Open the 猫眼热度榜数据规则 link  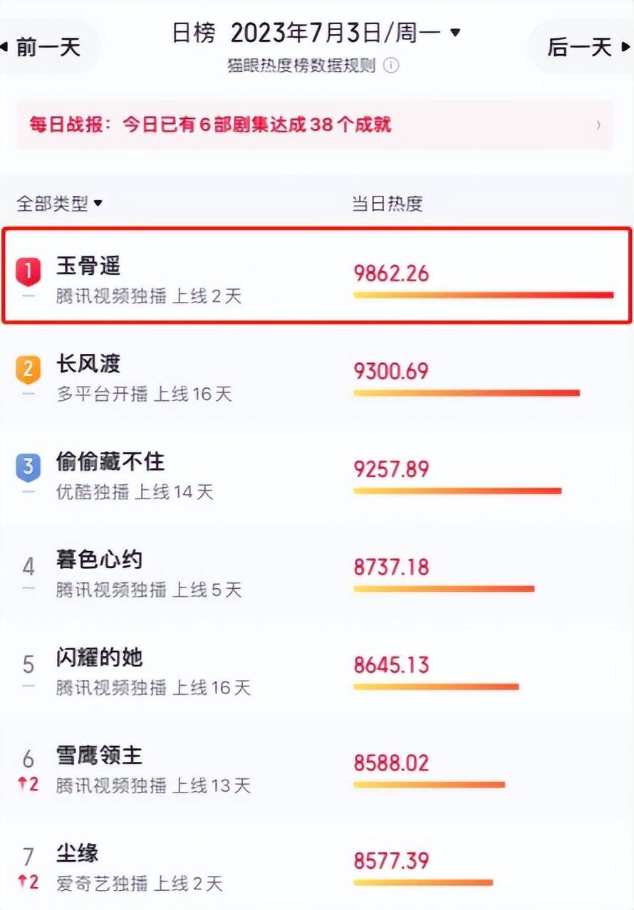(301, 66)
